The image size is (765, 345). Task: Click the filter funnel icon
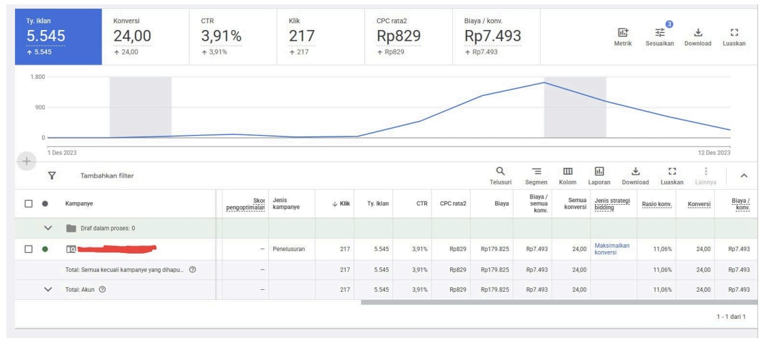pos(53,175)
